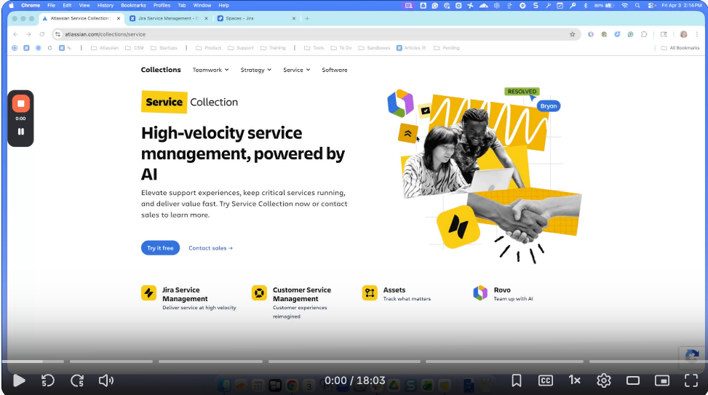The image size is (708, 395).
Task: Open the Atlassian bookmarks folder
Action: [x=105, y=48]
